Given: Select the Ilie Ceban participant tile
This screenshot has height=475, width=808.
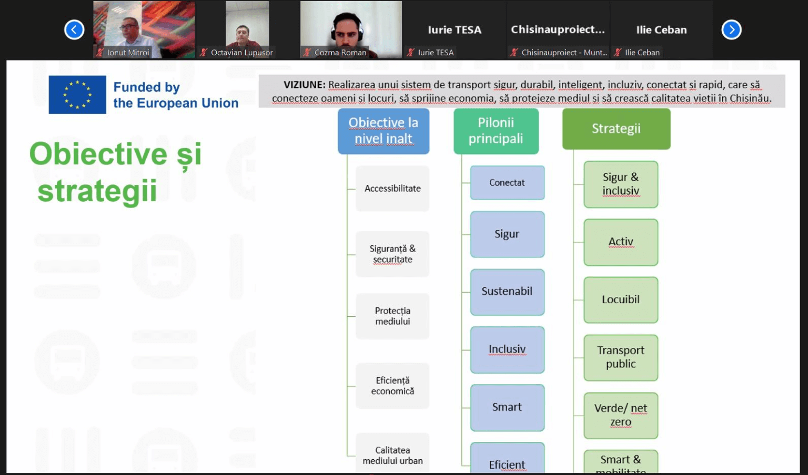Looking at the screenshot, I should [x=661, y=29].
